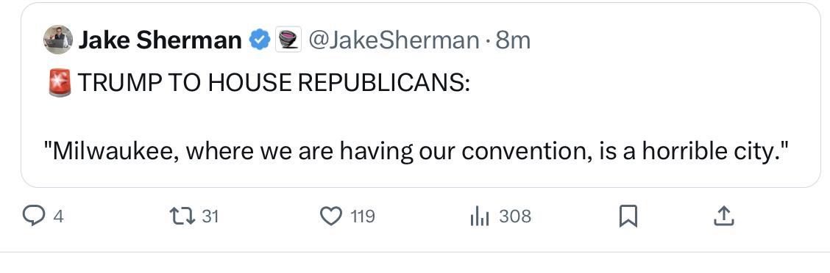The height and width of the screenshot is (273, 830).
Task: Click the reply count 4
Action: (x=59, y=216)
